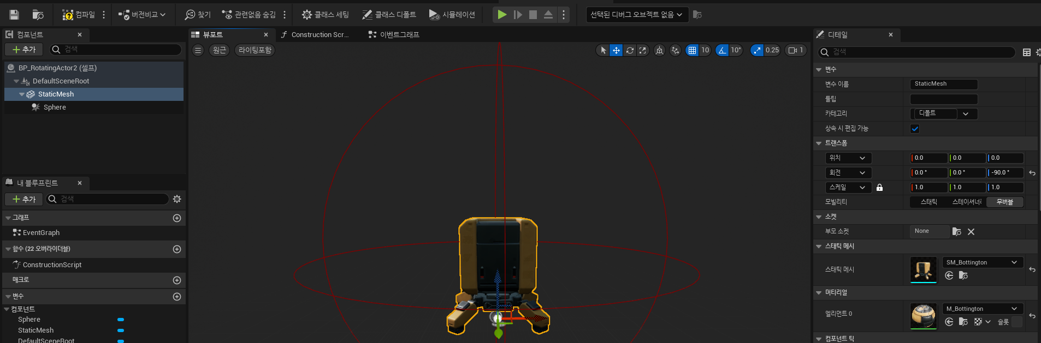Open ConstructionScript function entry
This screenshot has width=1041, height=343.
(52, 265)
